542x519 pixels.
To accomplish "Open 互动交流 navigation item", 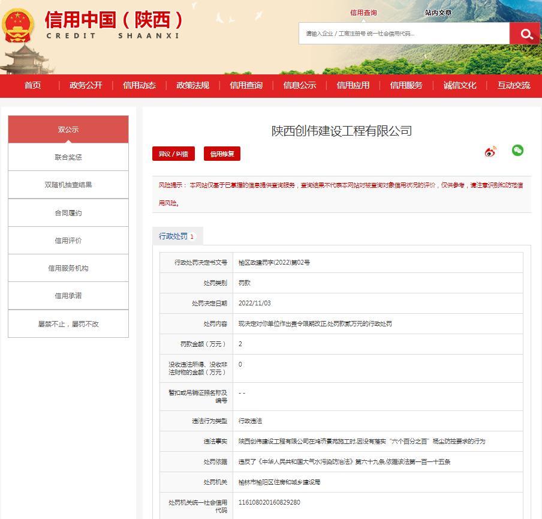I will 514,85.
